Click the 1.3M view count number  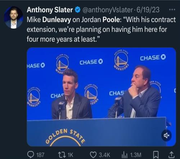point(136,155)
